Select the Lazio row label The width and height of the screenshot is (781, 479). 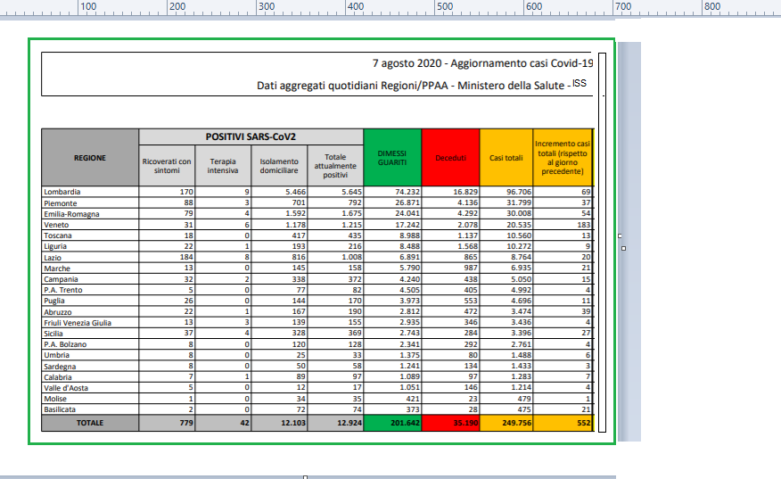point(53,257)
